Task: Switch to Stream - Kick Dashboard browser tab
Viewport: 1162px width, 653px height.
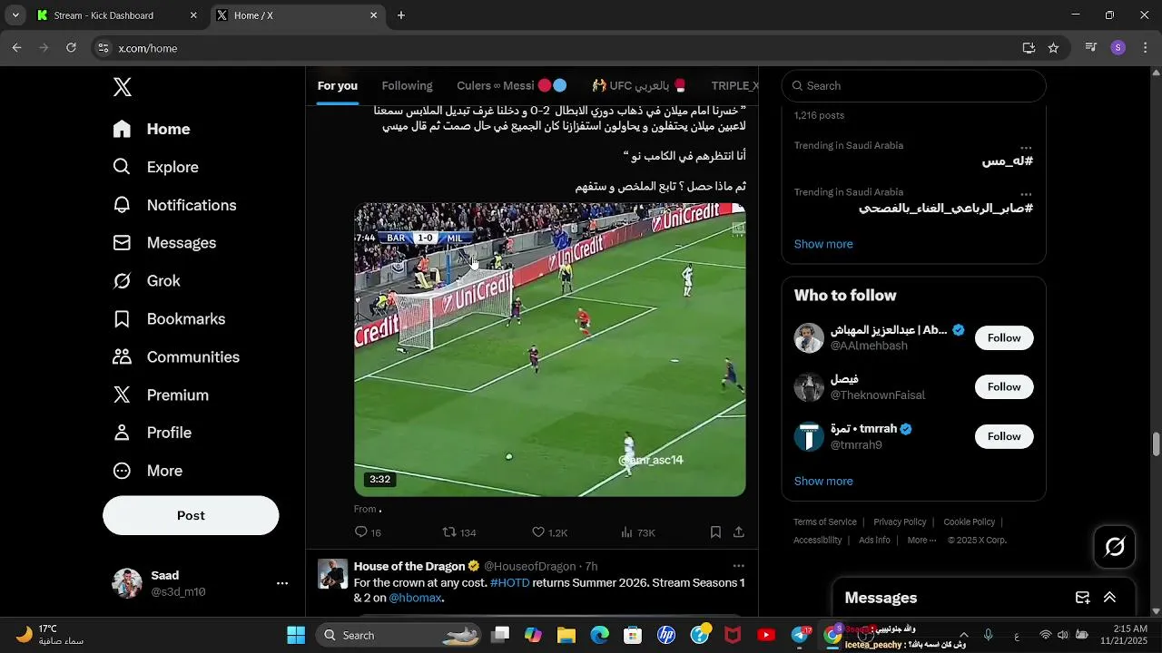Action: [x=117, y=15]
